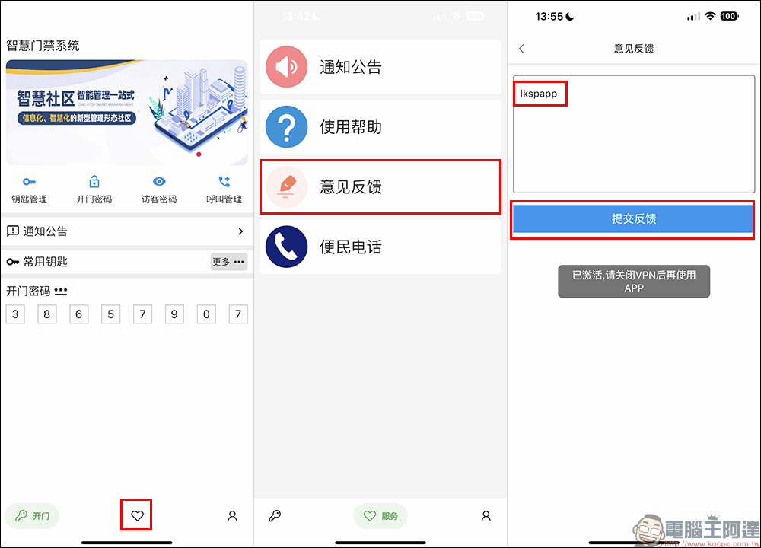Select 通知公告 text in service list
The width and height of the screenshot is (761, 548).
[351, 67]
